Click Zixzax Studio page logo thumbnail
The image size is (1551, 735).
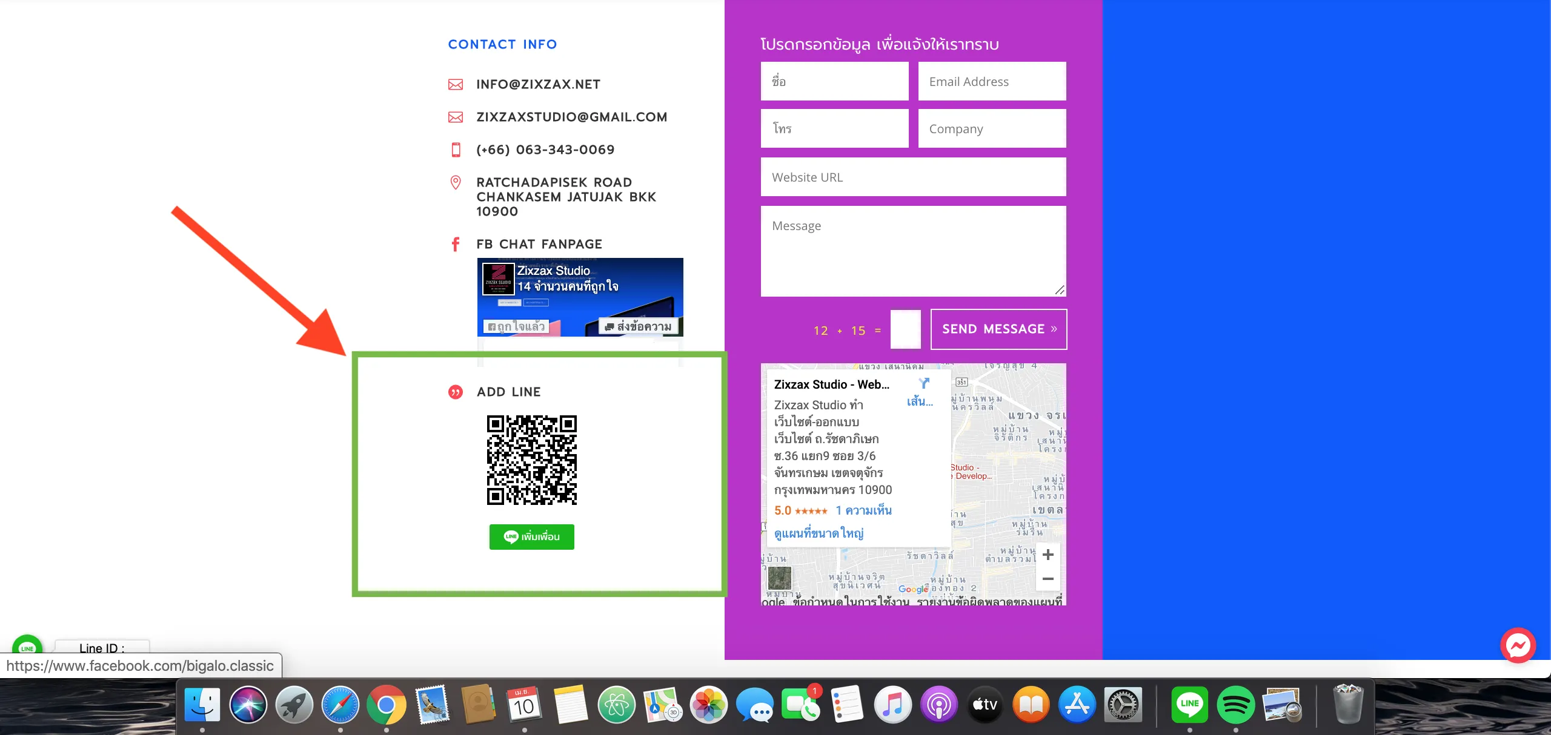click(498, 279)
